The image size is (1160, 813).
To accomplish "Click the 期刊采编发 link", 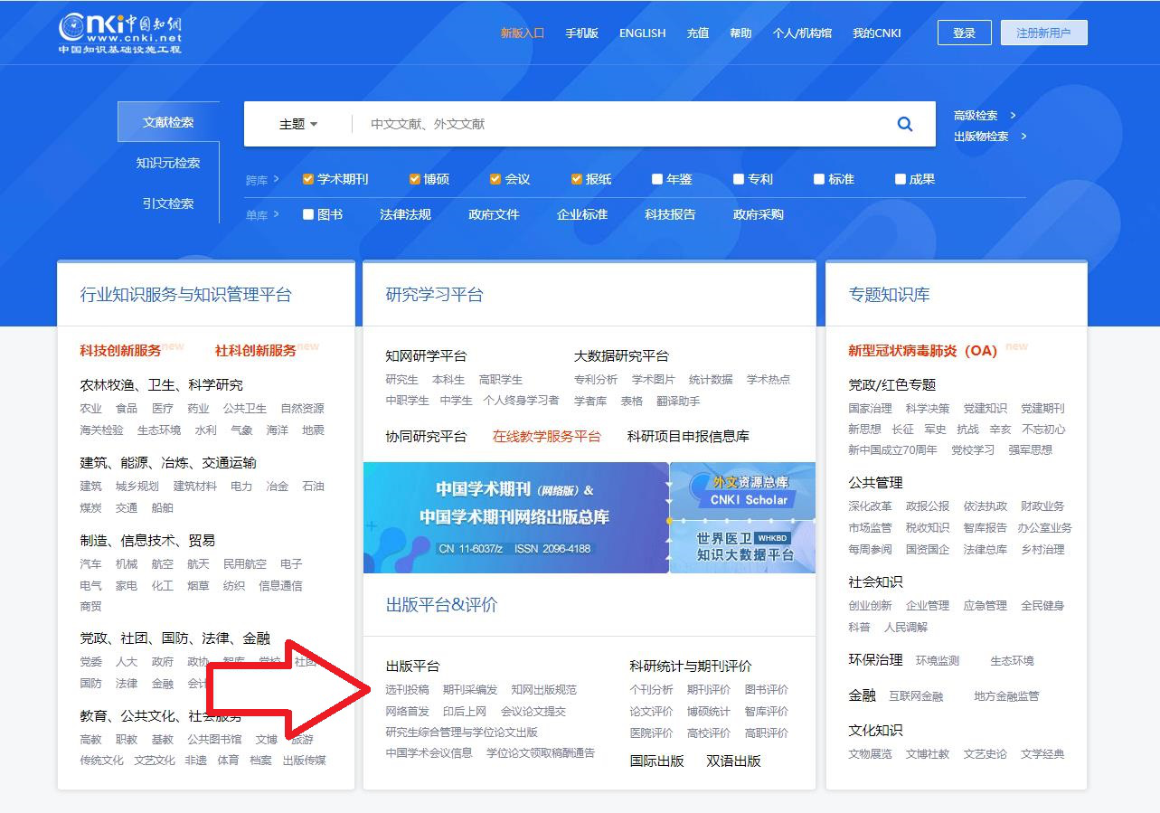I will 470,689.
